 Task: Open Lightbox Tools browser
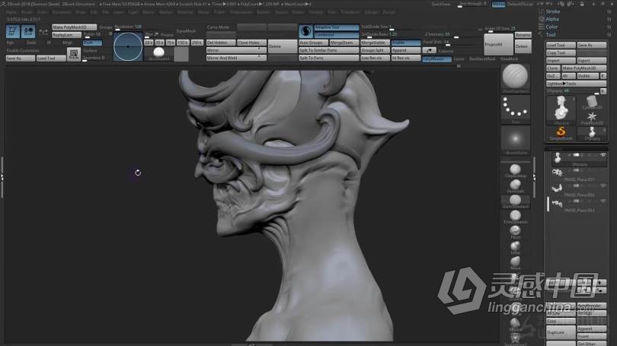click(x=576, y=84)
